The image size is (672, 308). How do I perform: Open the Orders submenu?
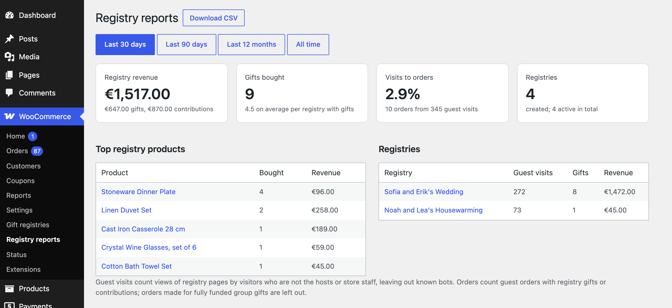point(17,151)
